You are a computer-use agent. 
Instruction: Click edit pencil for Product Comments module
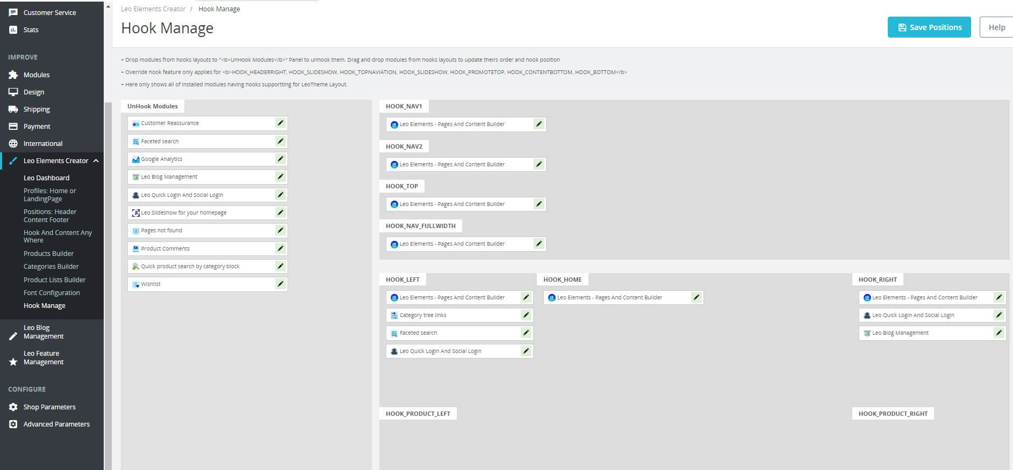pos(280,249)
